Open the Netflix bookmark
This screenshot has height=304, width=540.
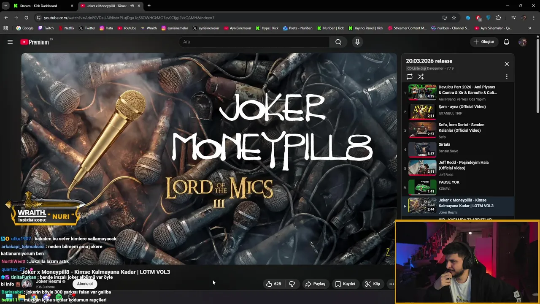pos(66,28)
